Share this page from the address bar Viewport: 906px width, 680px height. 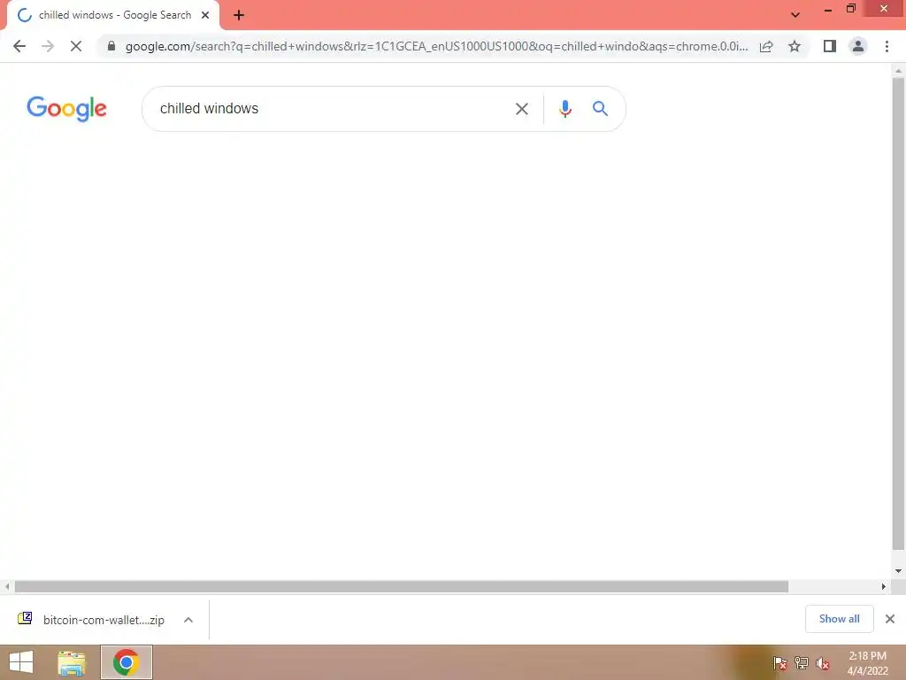click(766, 46)
